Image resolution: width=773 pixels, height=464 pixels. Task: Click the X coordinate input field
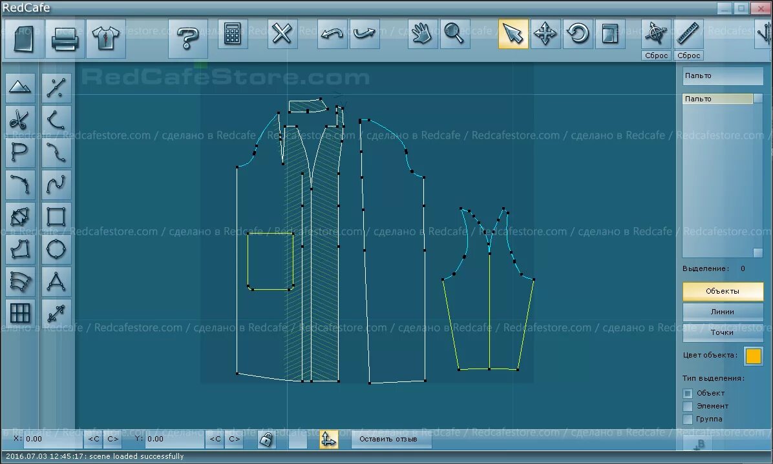53,439
